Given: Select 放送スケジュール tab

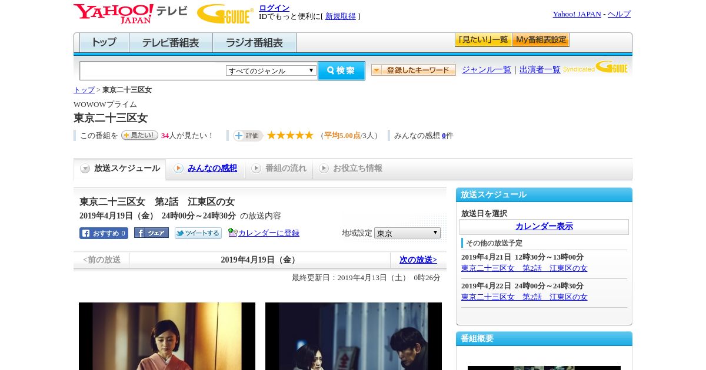Looking at the screenshot, I should [x=120, y=169].
